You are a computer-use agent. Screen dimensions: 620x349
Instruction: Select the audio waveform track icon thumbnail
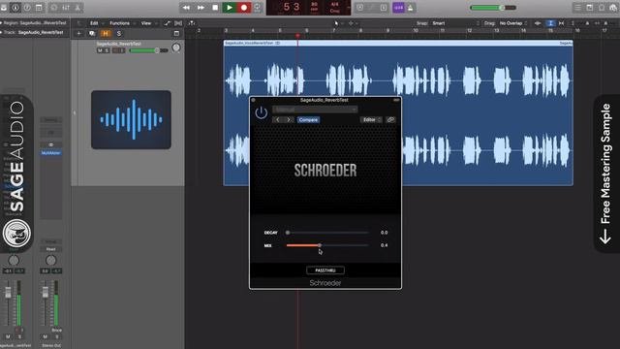point(132,120)
